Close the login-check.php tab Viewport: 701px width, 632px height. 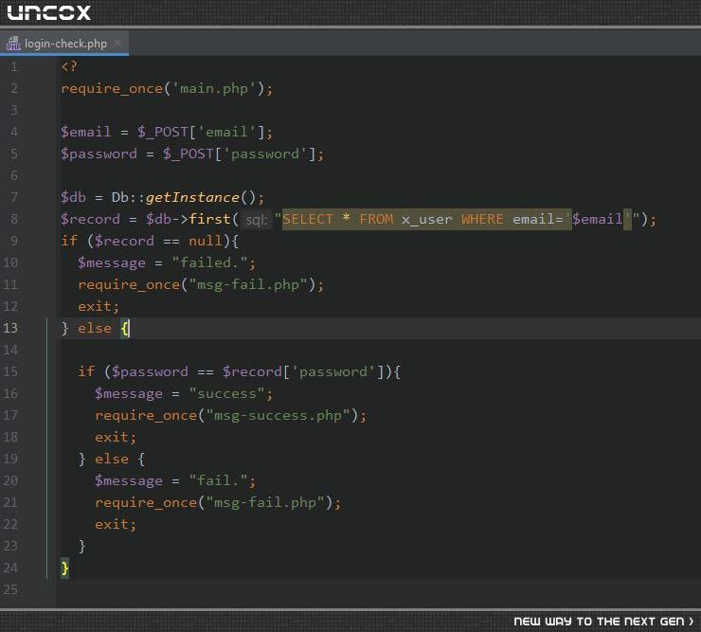click(117, 43)
